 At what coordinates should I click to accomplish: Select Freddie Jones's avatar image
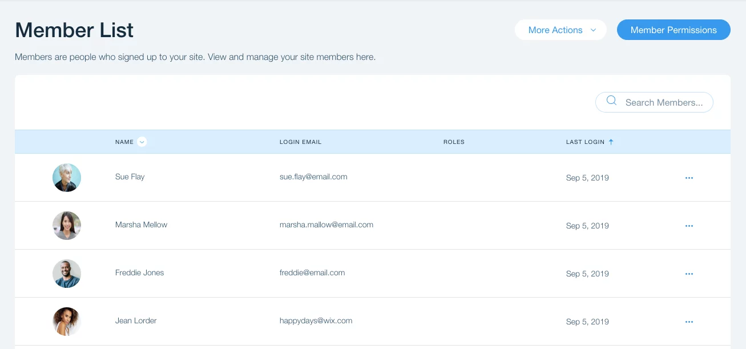67,274
